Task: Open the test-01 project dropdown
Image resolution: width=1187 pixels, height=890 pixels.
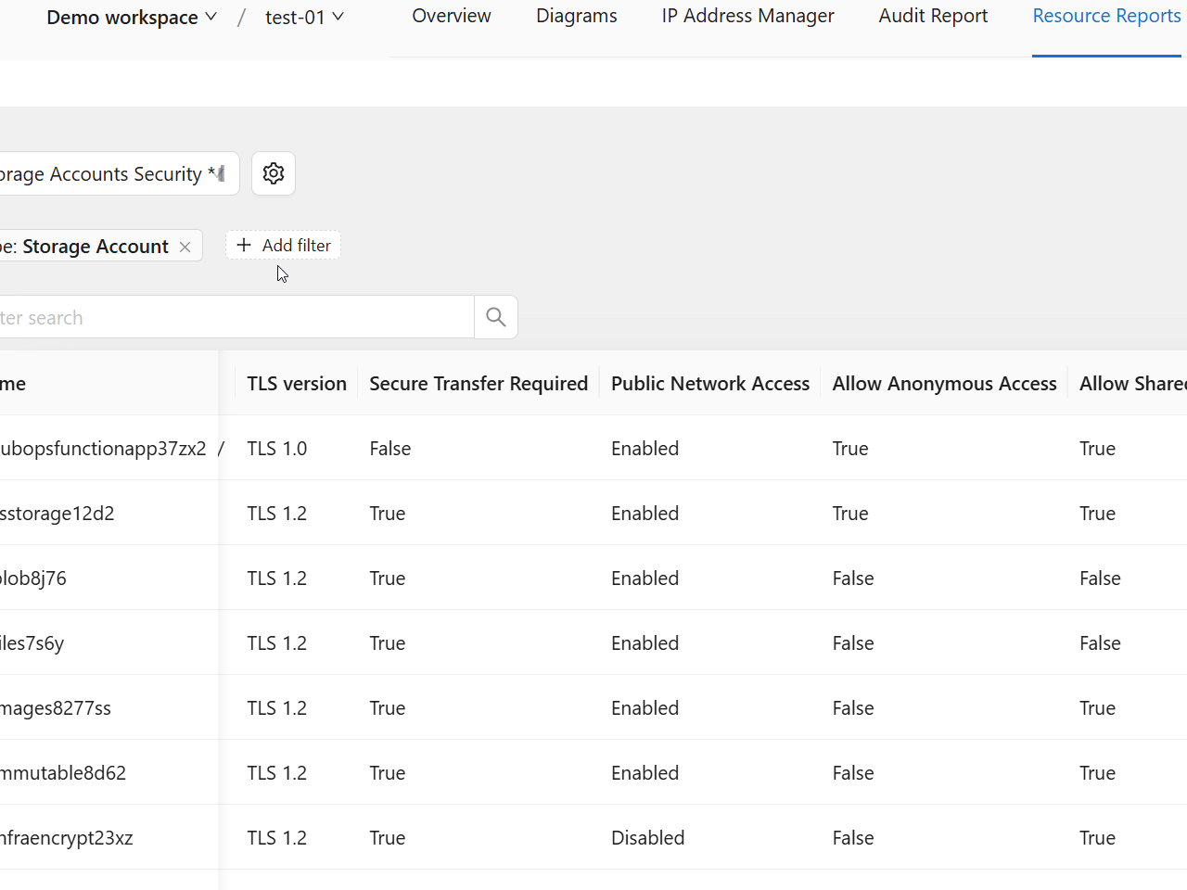Action: click(304, 17)
